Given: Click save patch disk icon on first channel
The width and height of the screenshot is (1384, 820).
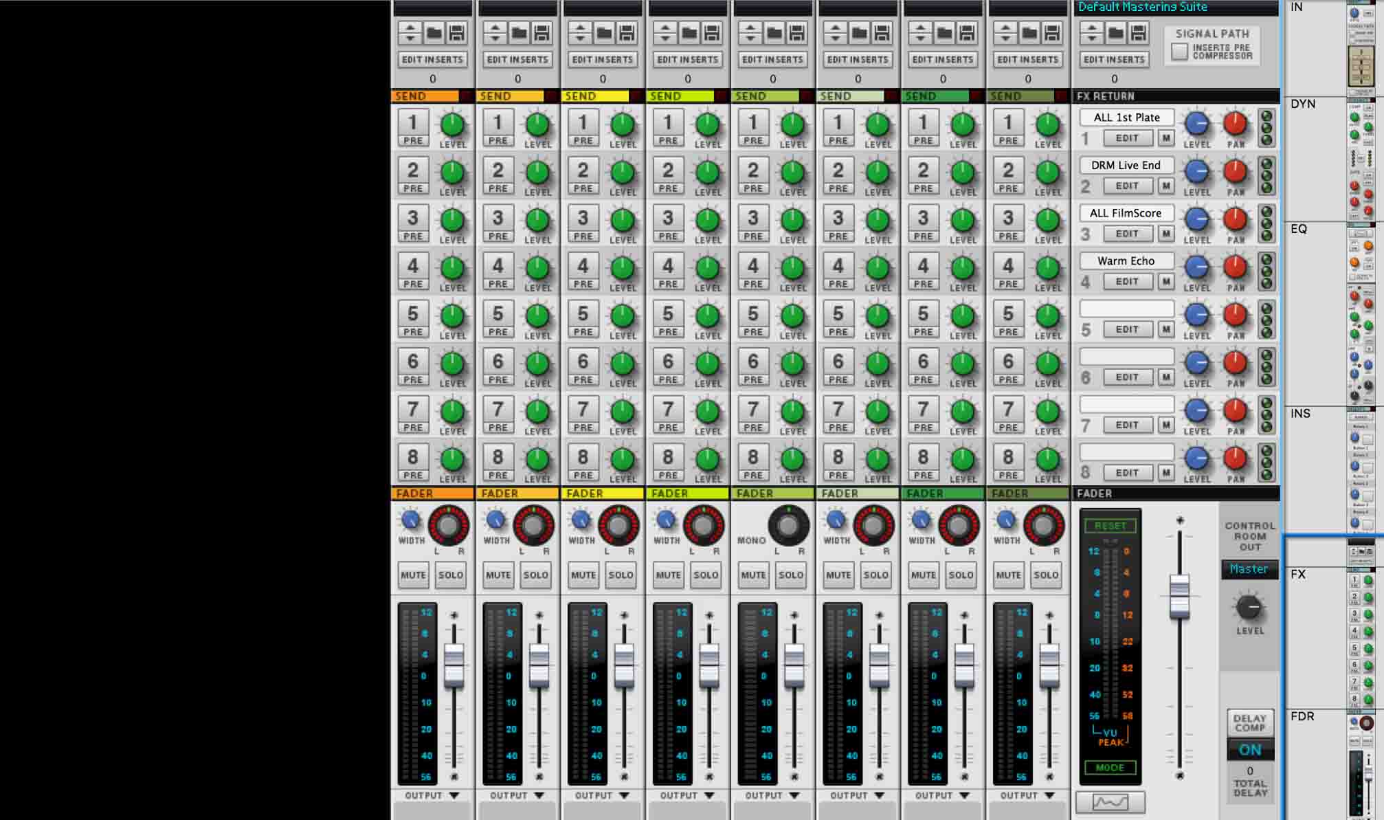Looking at the screenshot, I should (x=456, y=33).
